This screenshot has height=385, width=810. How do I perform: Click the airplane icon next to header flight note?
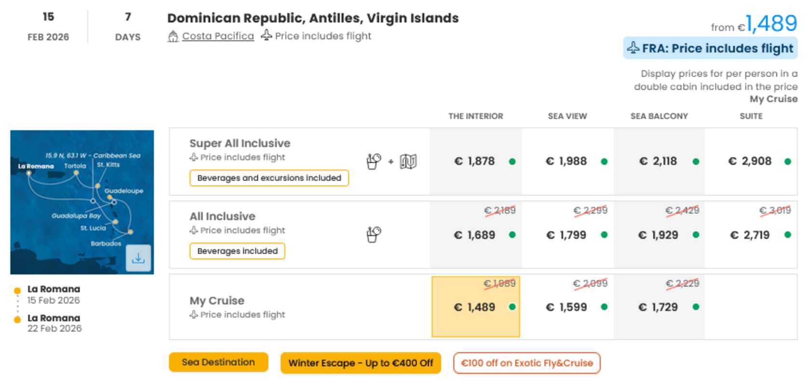(x=267, y=35)
